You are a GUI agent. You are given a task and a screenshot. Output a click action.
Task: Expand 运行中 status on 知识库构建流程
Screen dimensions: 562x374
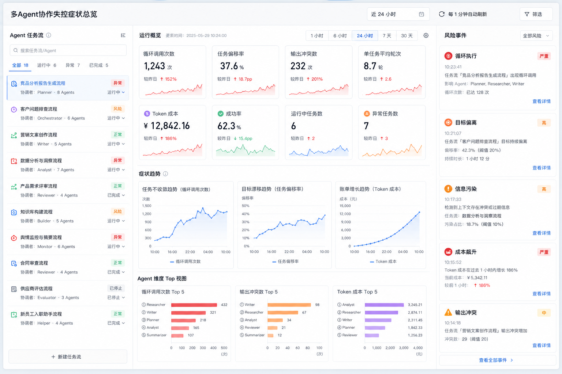pos(116,221)
